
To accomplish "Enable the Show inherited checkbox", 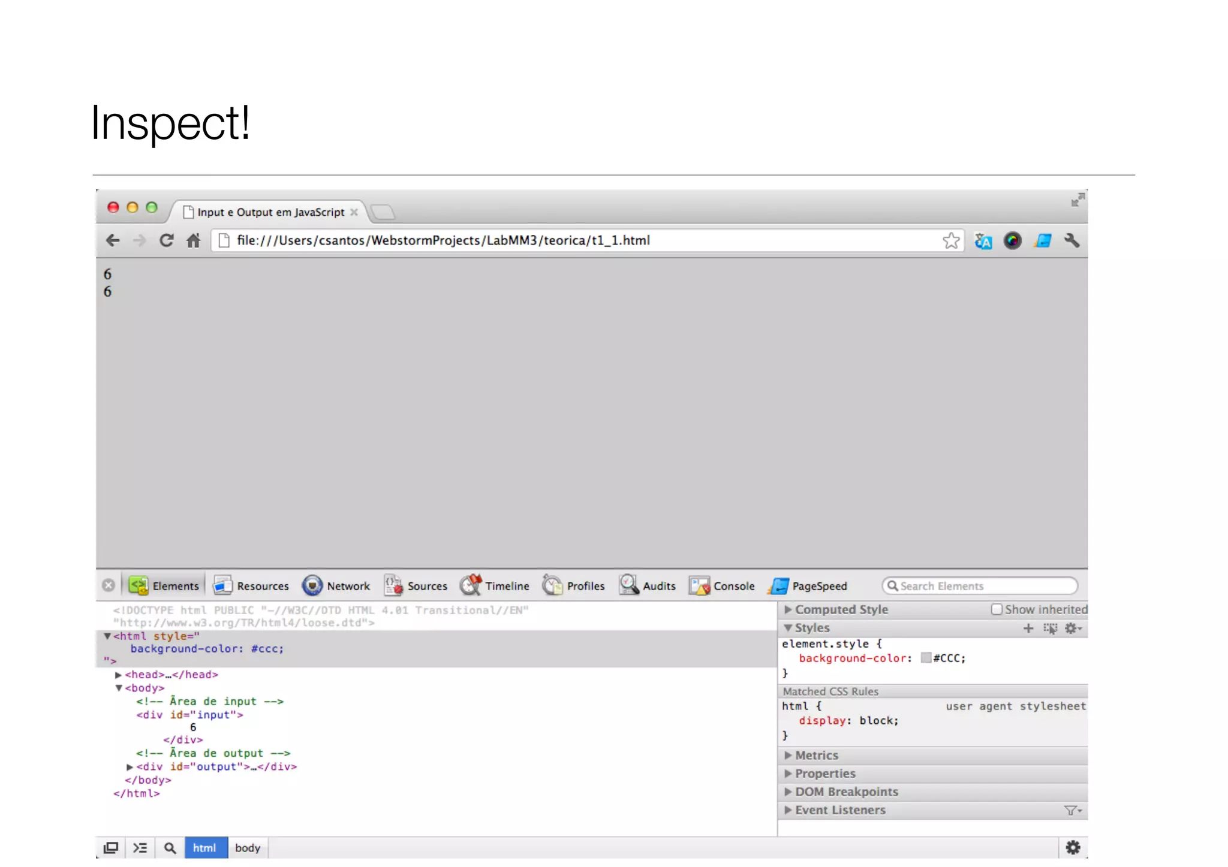I will pyautogui.click(x=997, y=609).
